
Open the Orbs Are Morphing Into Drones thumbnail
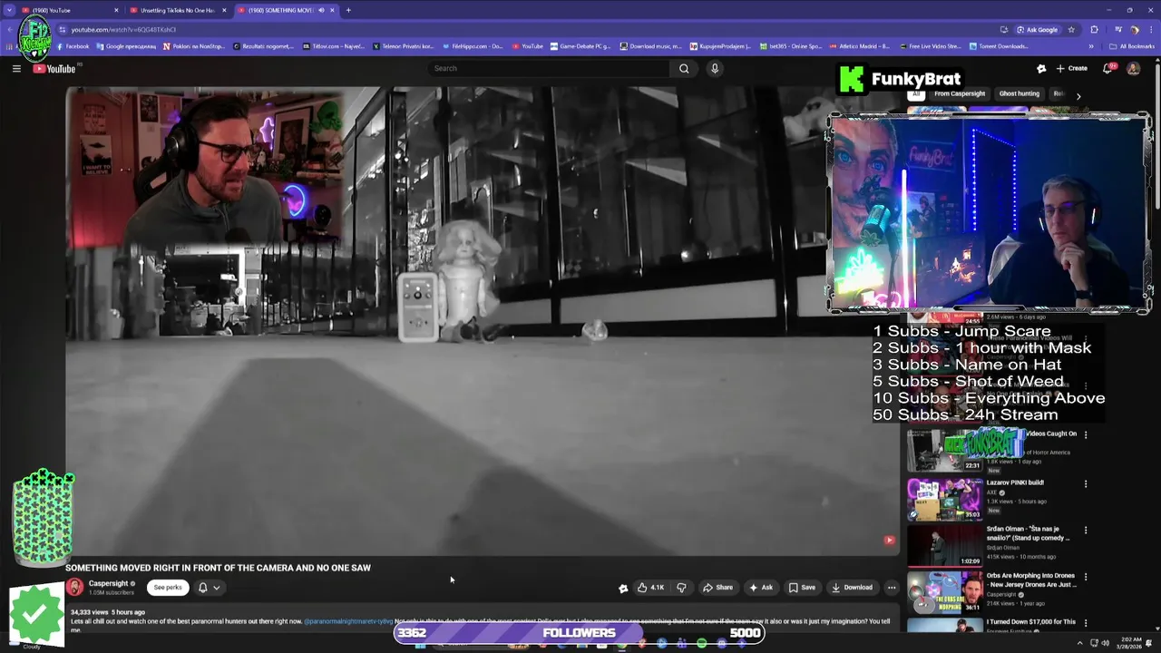(x=945, y=592)
